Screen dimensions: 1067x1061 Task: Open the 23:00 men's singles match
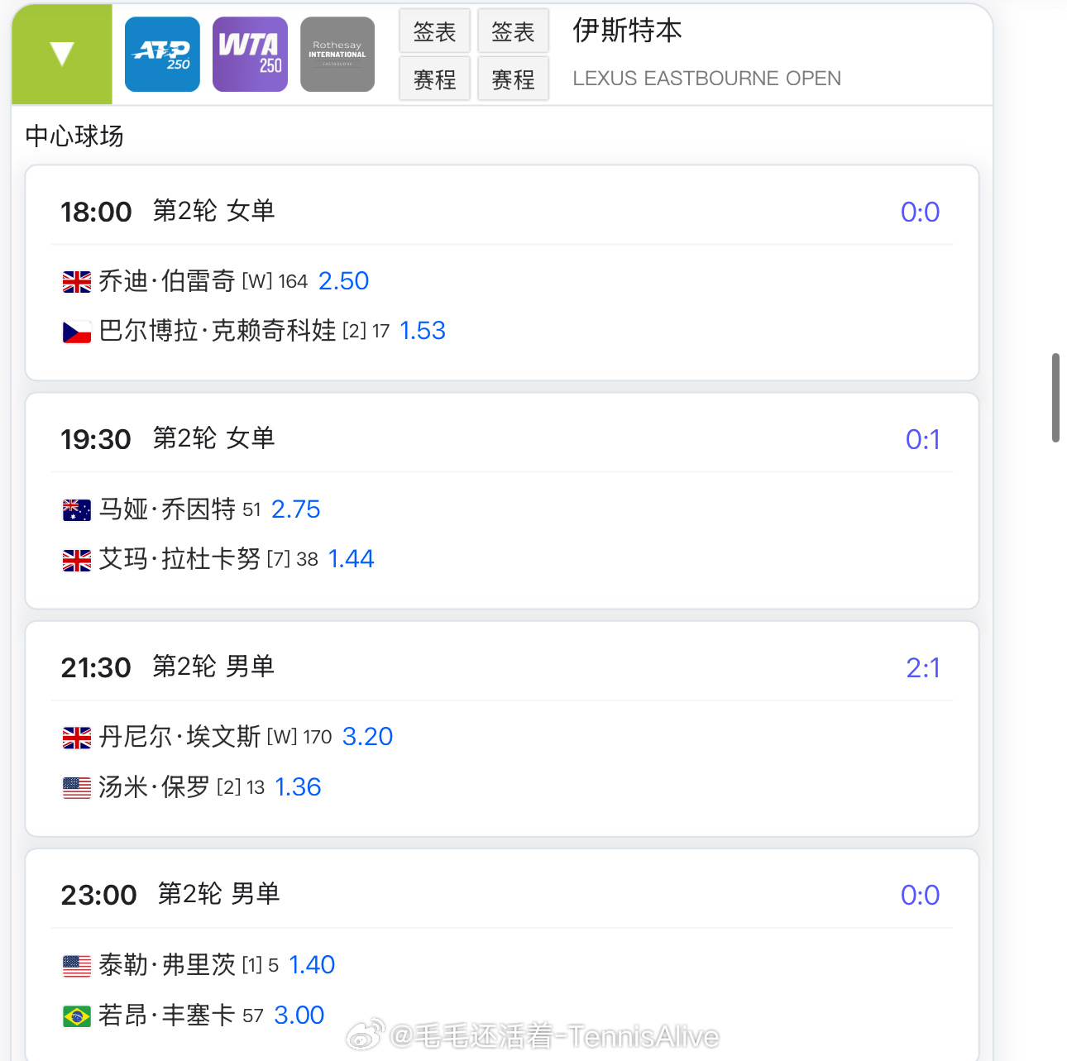click(x=502, y=955)
